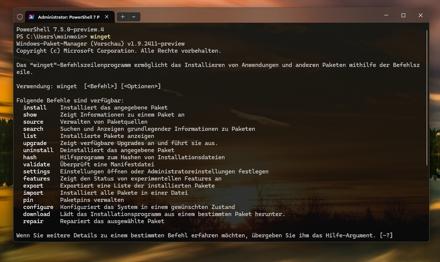Click the admin shield icon in the title bar
This screenshot has width=440, height=262.
point(20,17)
